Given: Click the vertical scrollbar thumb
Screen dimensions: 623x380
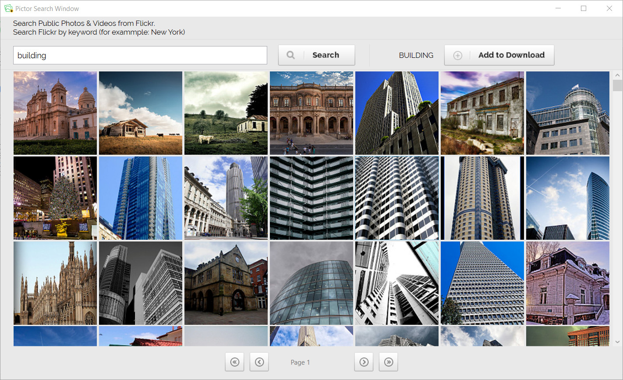Looking at the screenshot, I should 617,85.
